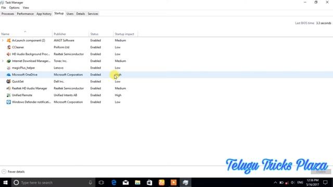Sort by the Startup impact column header
The image size is (333, 187).
pyautogui.click(x=125, y=34)
